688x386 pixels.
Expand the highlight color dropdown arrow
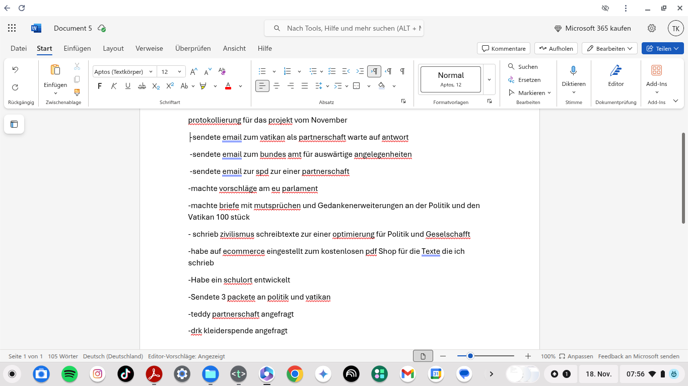[x=215, y=86]
